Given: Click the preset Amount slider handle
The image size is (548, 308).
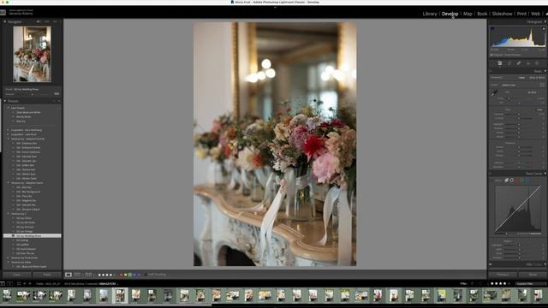Looking at the screenshot, I should pyautogui.click(x=33, y=94).
